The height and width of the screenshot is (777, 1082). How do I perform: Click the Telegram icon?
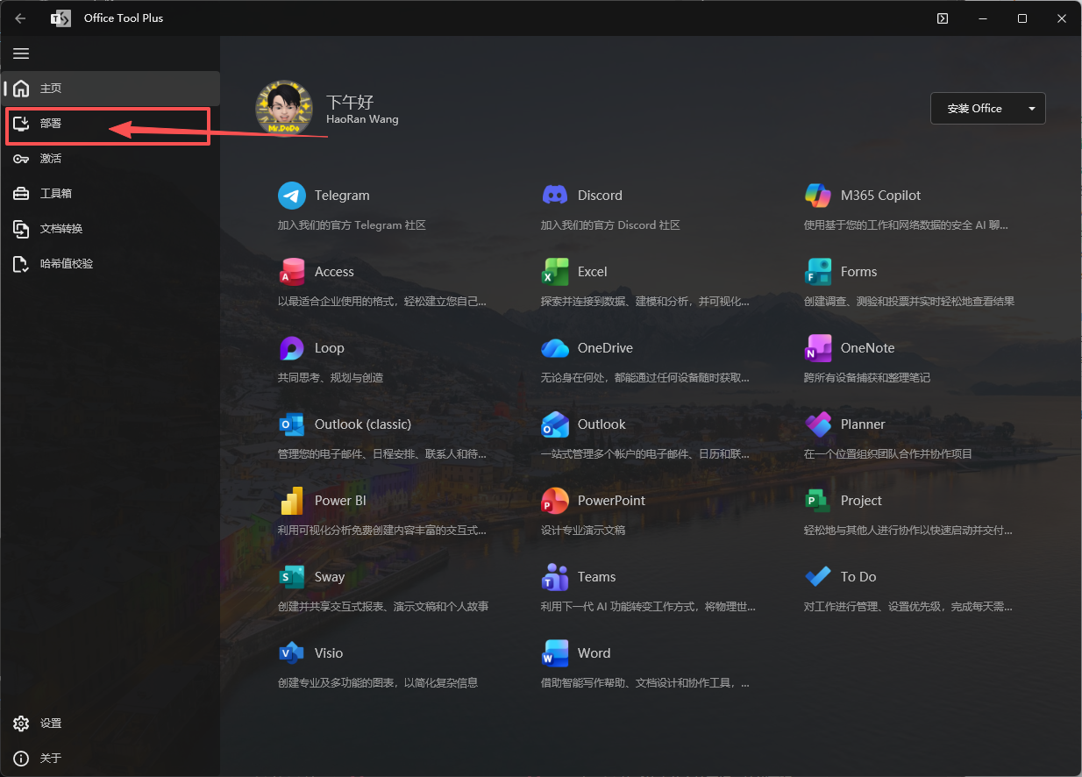coord(292,196)
